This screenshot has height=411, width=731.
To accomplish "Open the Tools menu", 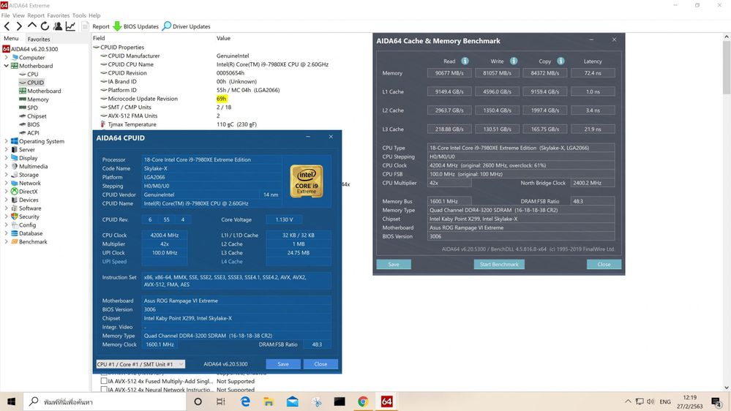I will coord(79,15).
